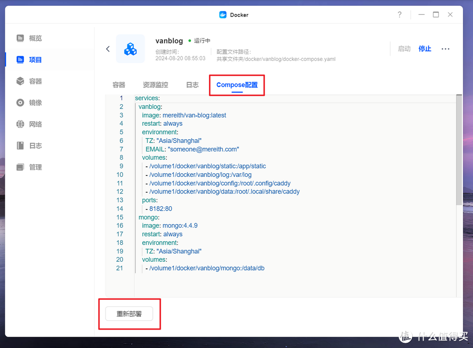
Task: Switch to the Compose配置 tab
Action: pos(236,85)
